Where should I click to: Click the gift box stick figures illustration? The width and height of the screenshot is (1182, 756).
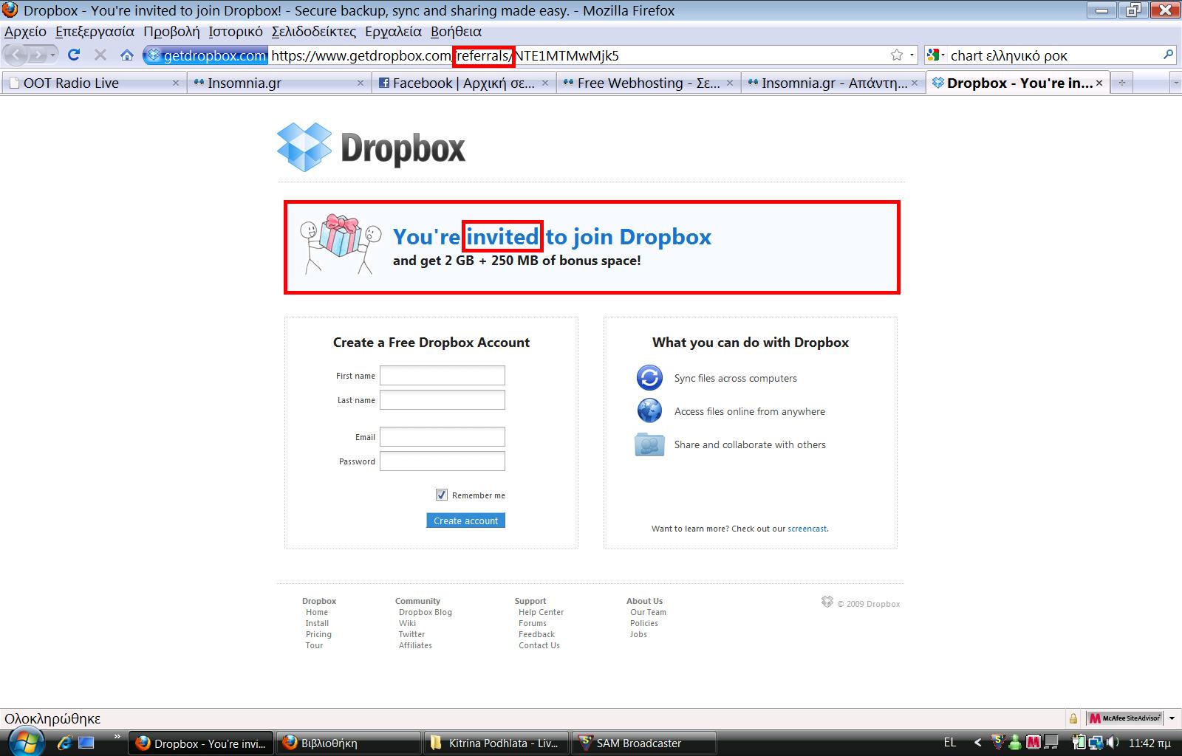pyautogui.click(x=341, y=244)
